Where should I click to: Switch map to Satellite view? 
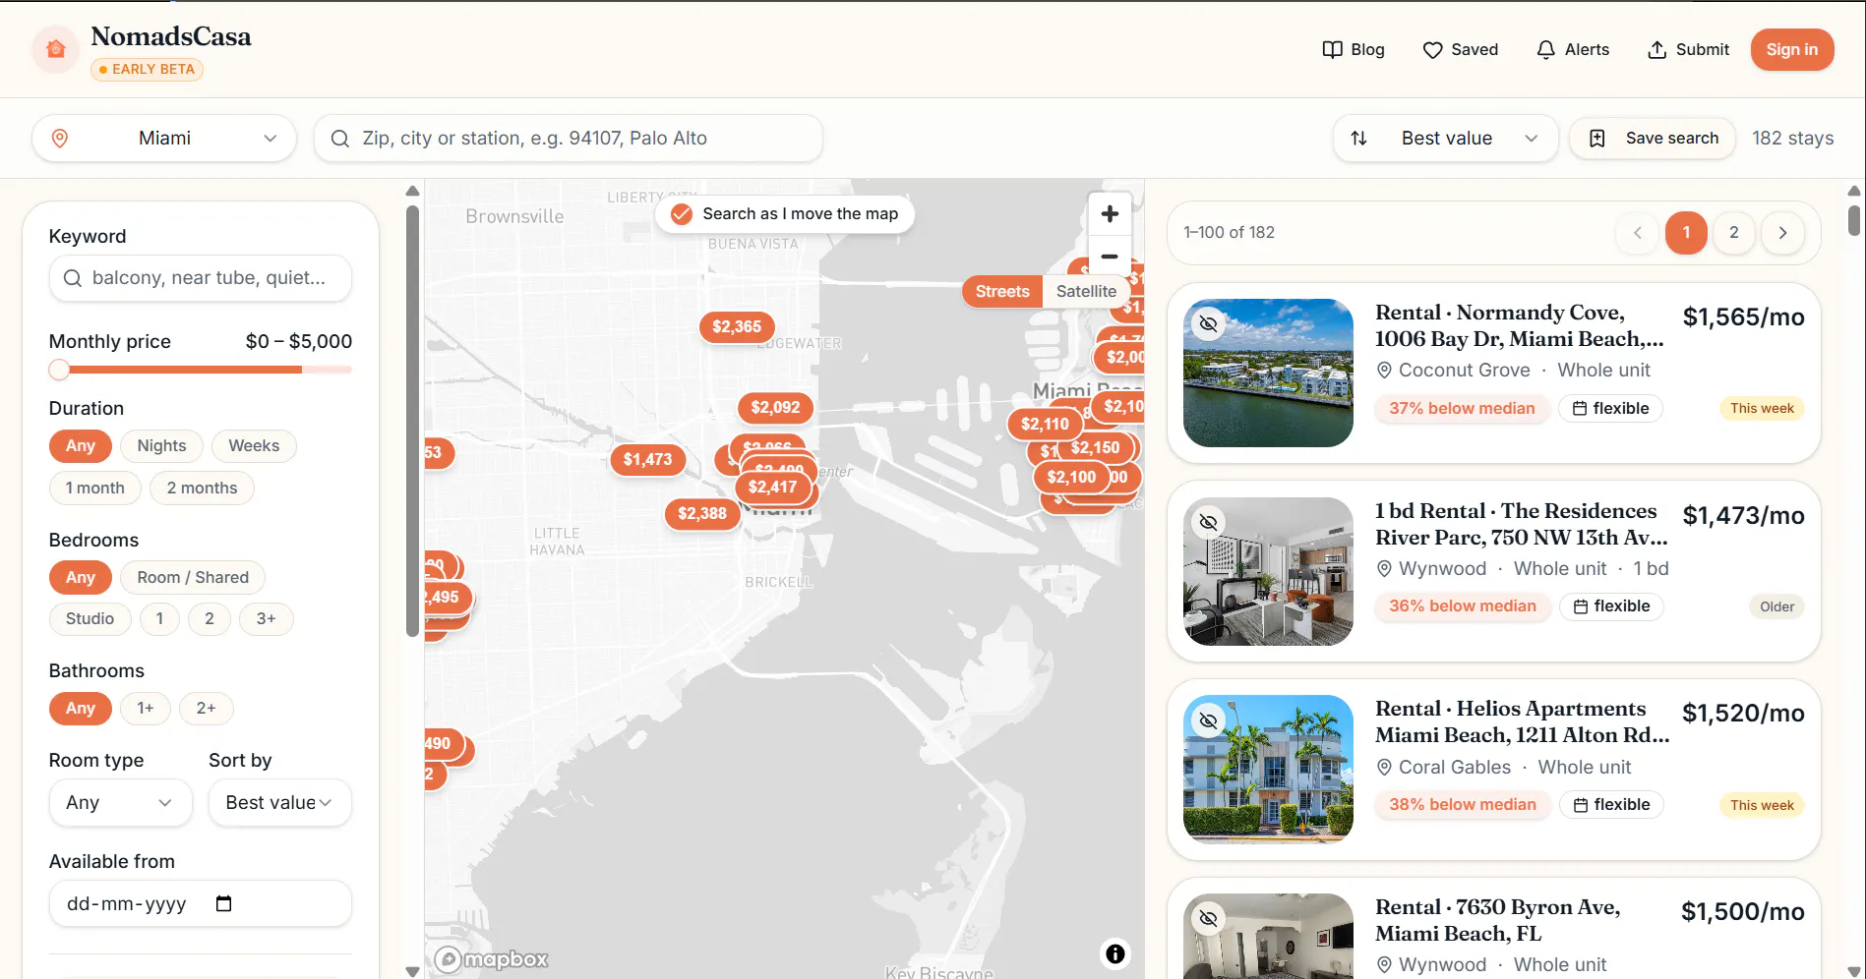[1086, 292]
